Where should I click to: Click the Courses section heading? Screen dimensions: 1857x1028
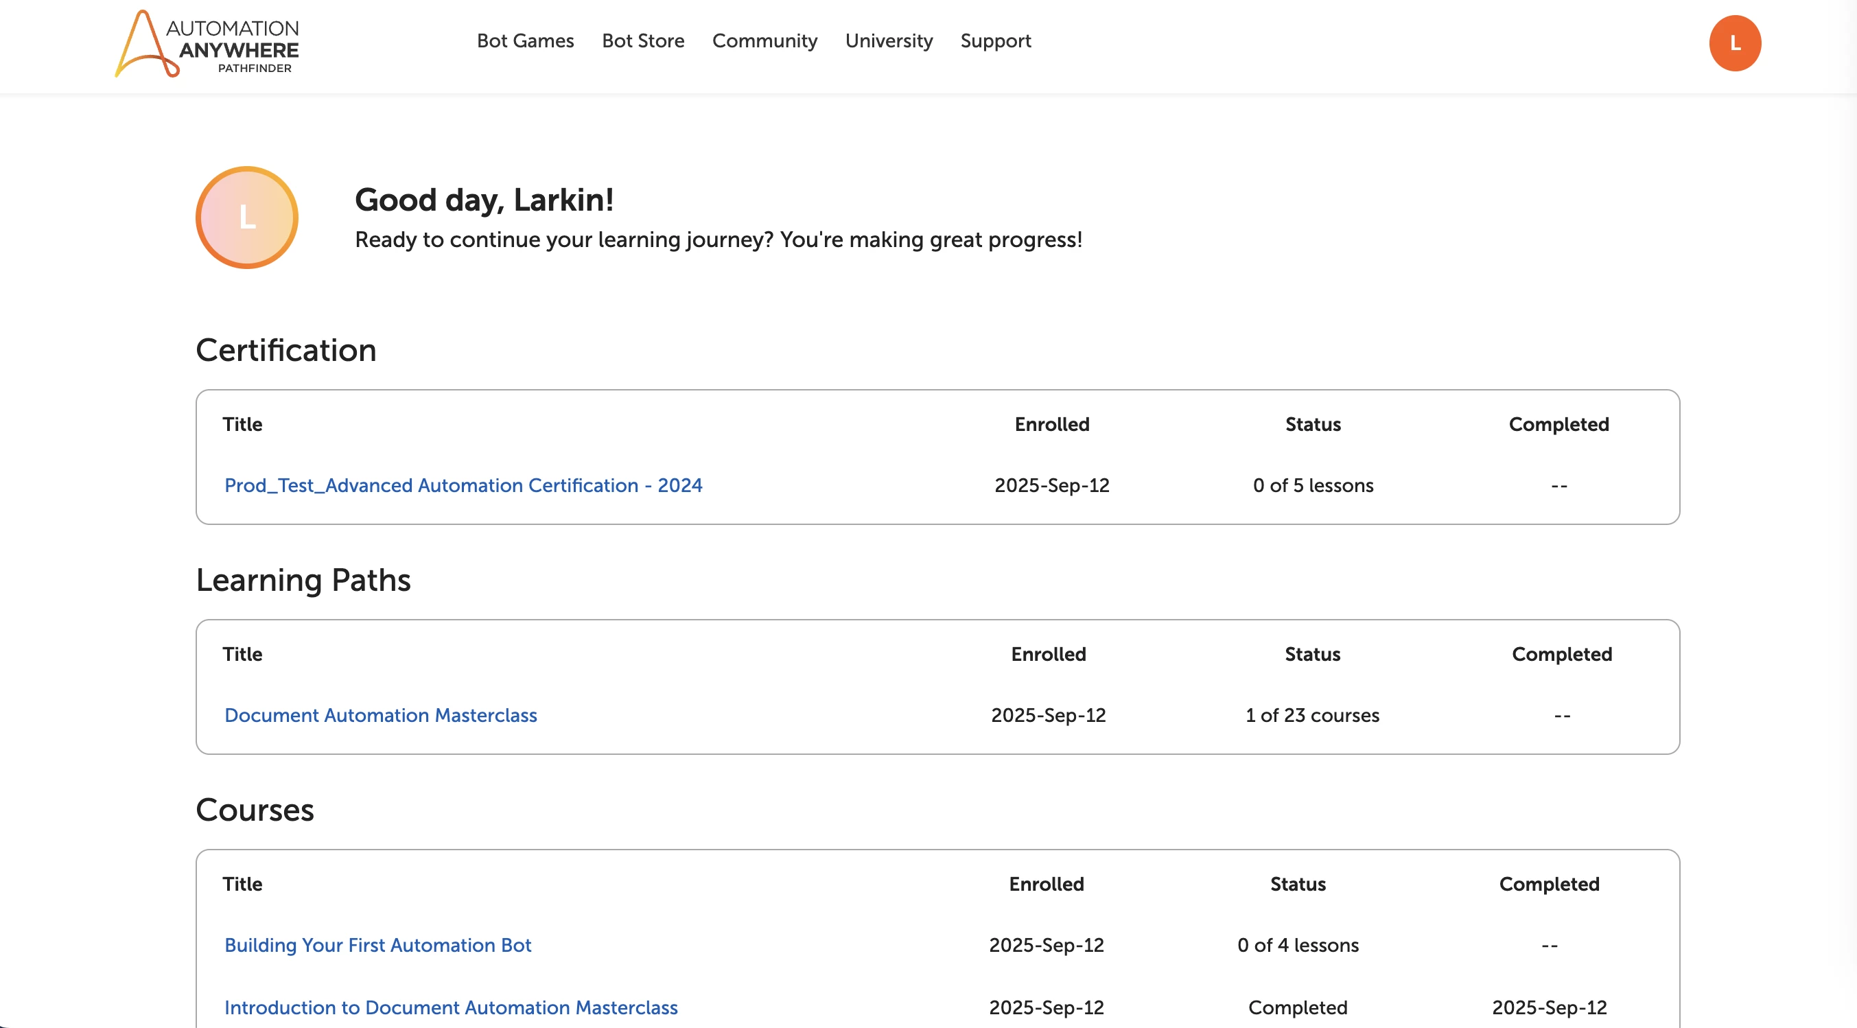pyautogui.click(x=255, y=810)
